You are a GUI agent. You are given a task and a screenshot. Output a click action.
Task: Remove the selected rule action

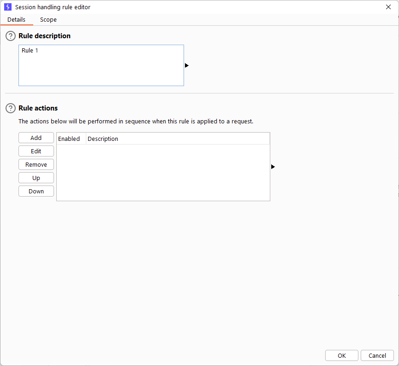pos(36,165)
